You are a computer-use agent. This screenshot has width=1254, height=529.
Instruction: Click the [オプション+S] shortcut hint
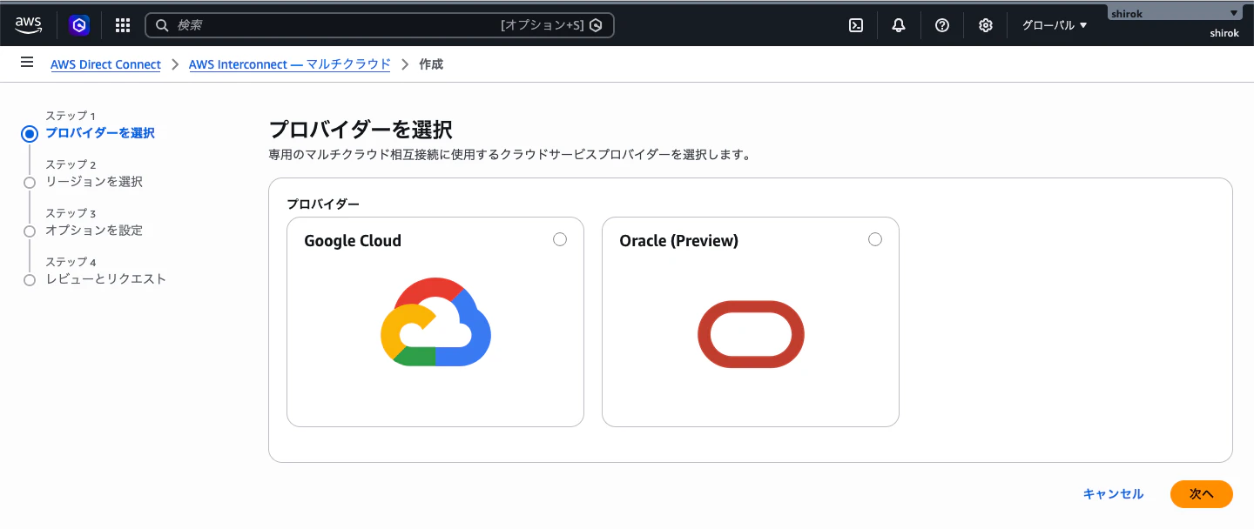coord(542,25)
